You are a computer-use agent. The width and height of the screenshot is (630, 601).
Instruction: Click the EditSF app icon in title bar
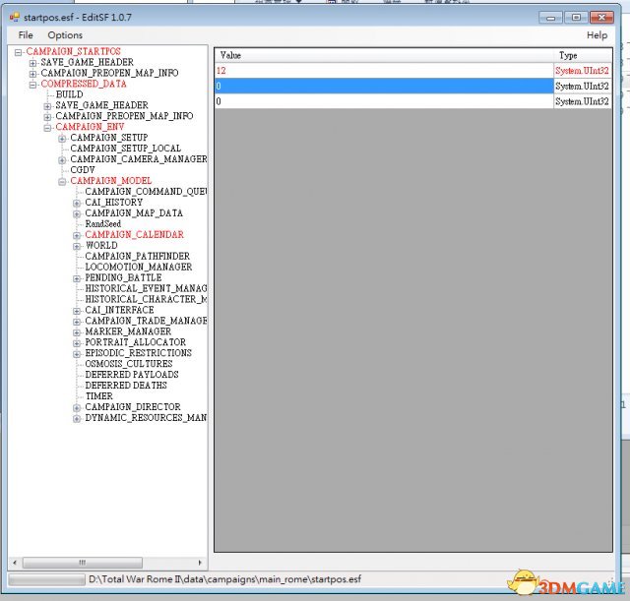click(14, 17)
